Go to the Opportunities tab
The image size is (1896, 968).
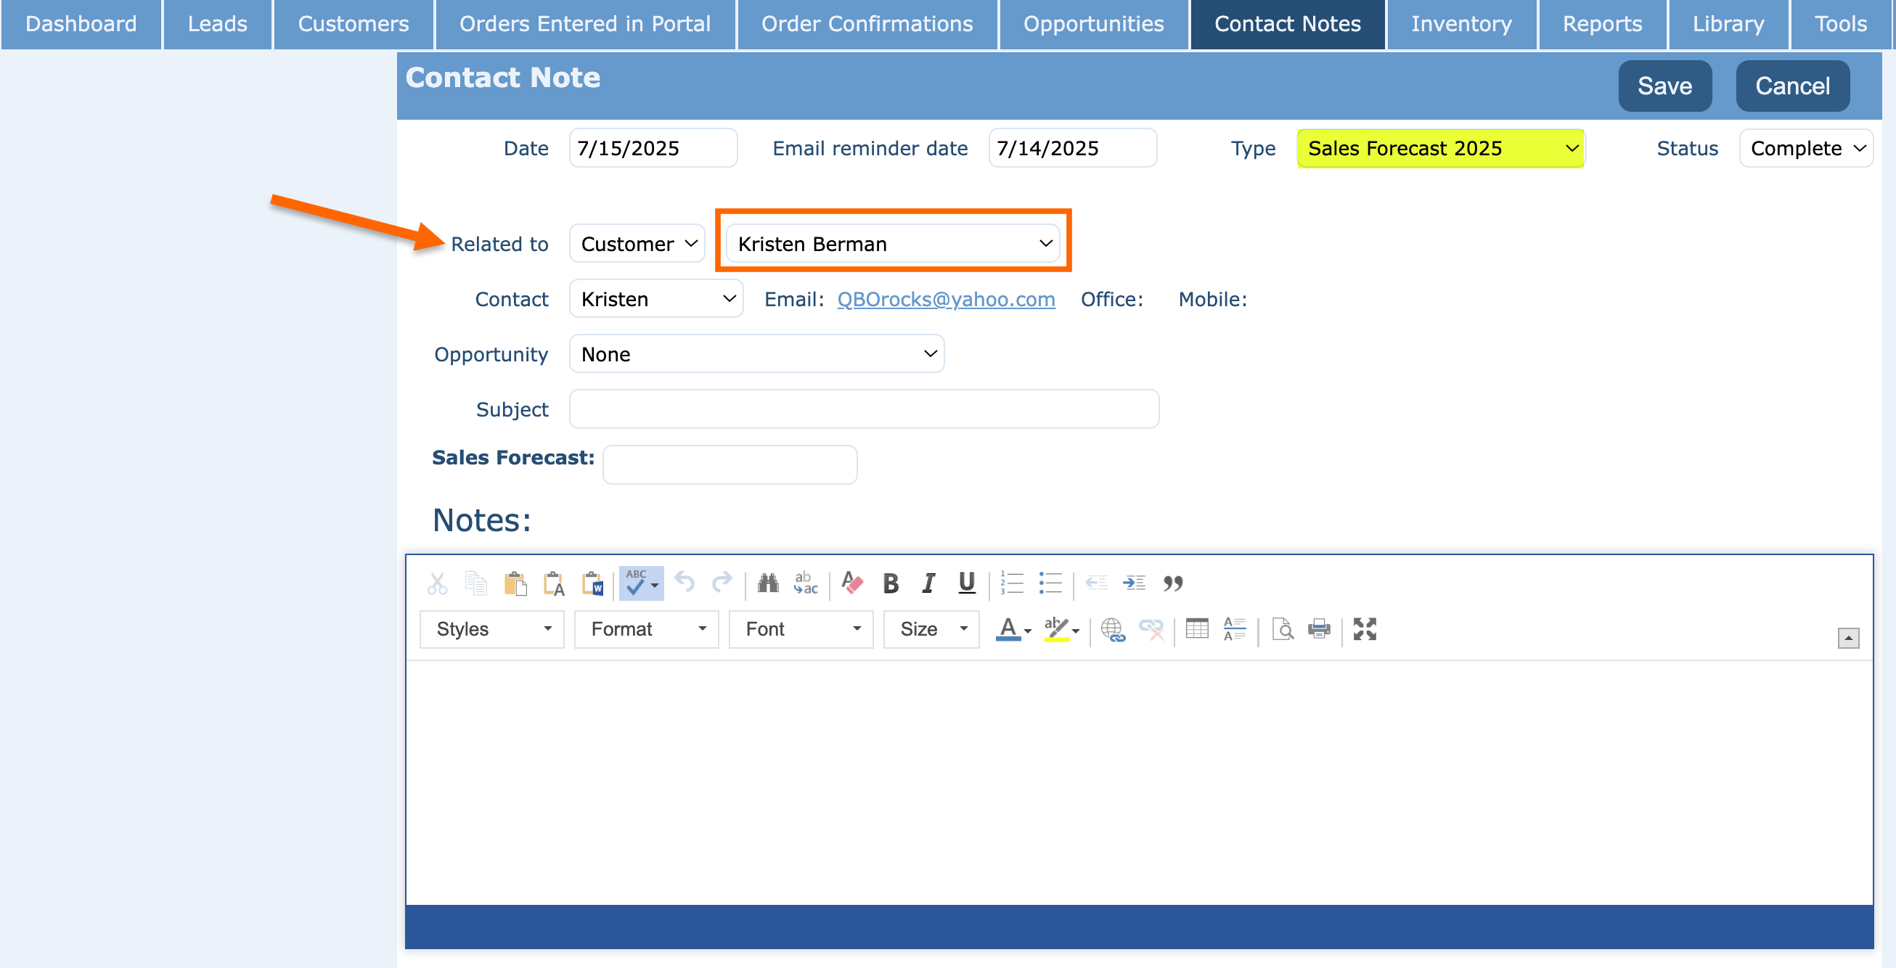click(1093, 24)
